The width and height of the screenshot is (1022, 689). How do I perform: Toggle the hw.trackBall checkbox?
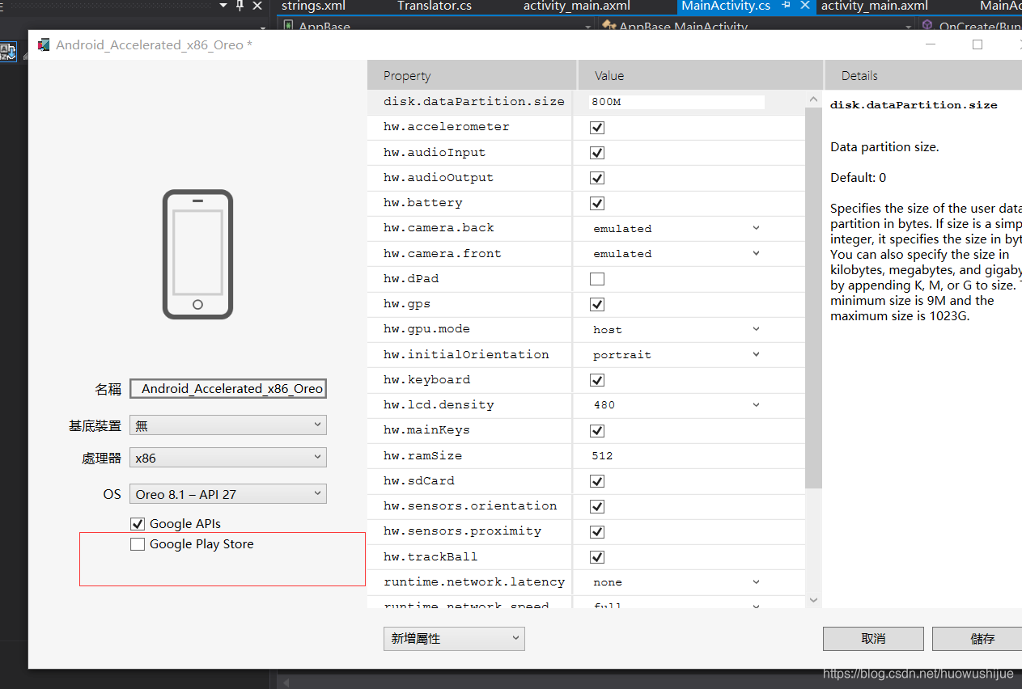597,557
